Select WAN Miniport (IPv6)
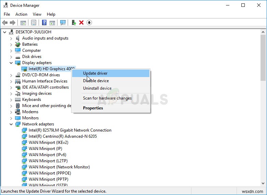The image size is (267, 195). (x=47, y=154)
